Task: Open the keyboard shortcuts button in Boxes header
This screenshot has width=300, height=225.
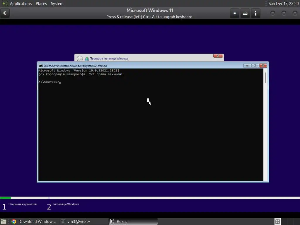Action: (x=245, y=13)
